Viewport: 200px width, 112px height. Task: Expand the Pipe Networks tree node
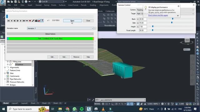5,79
